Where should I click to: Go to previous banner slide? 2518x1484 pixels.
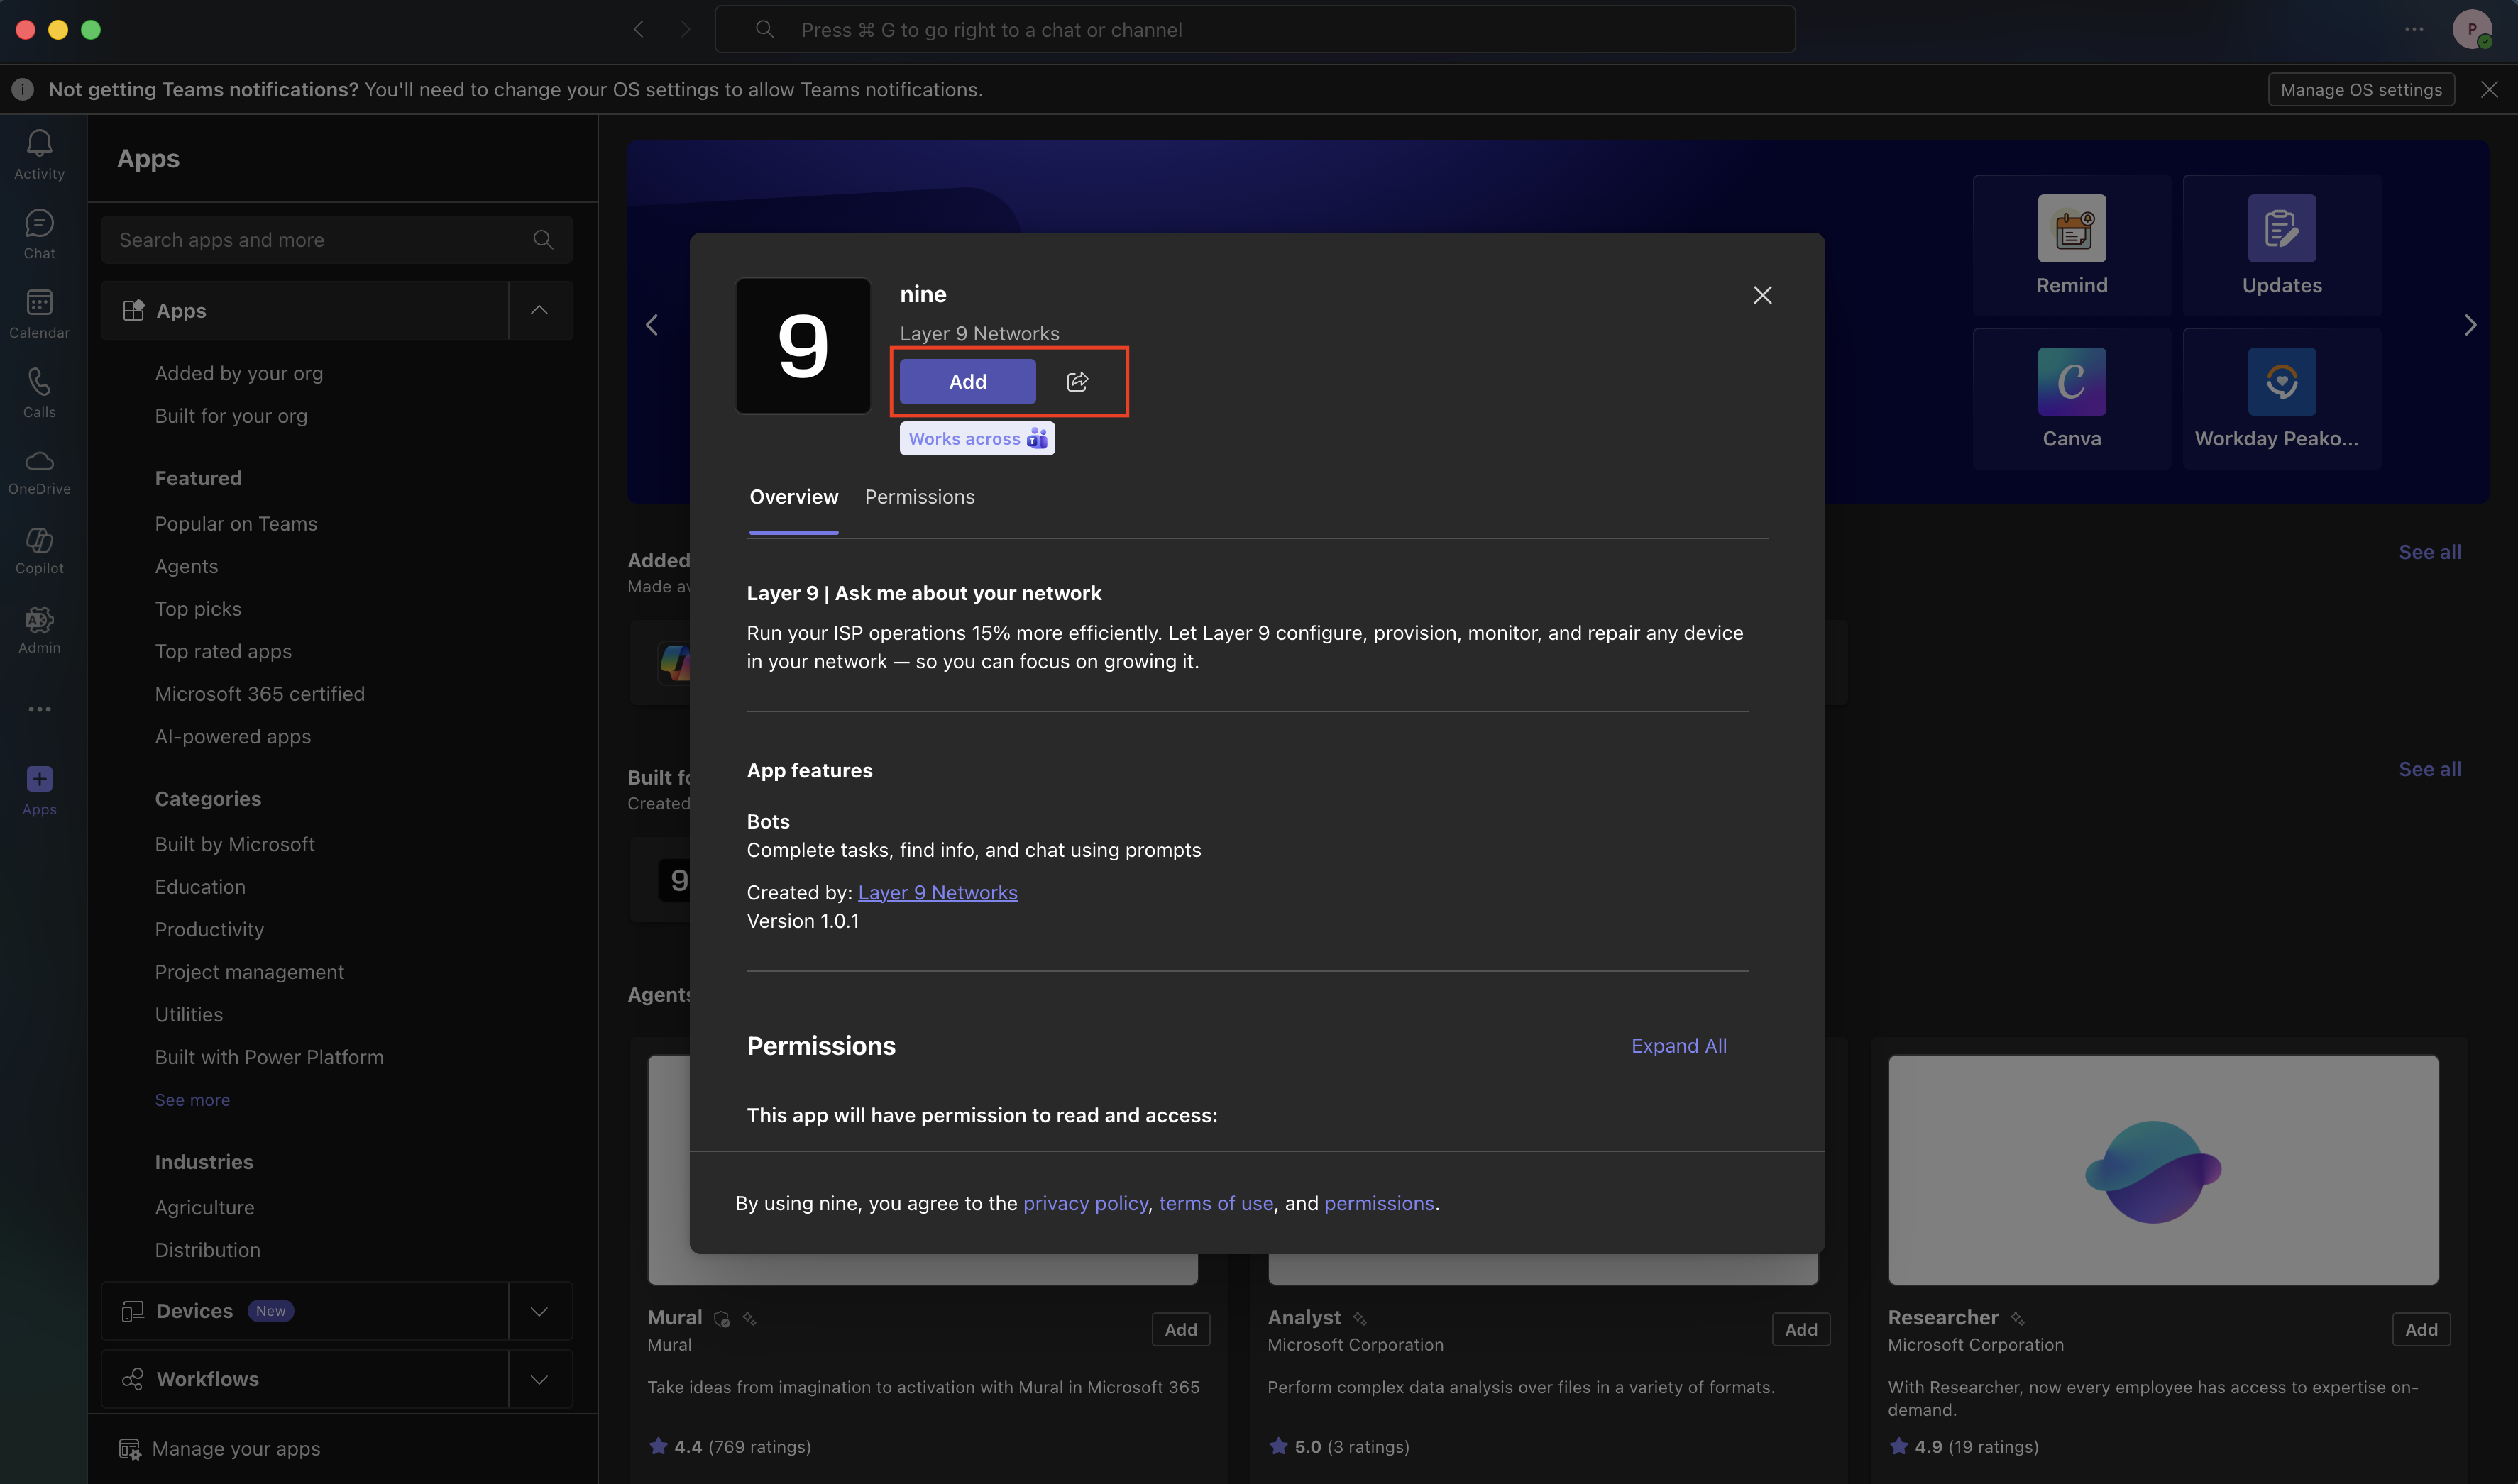click(652, 325)
